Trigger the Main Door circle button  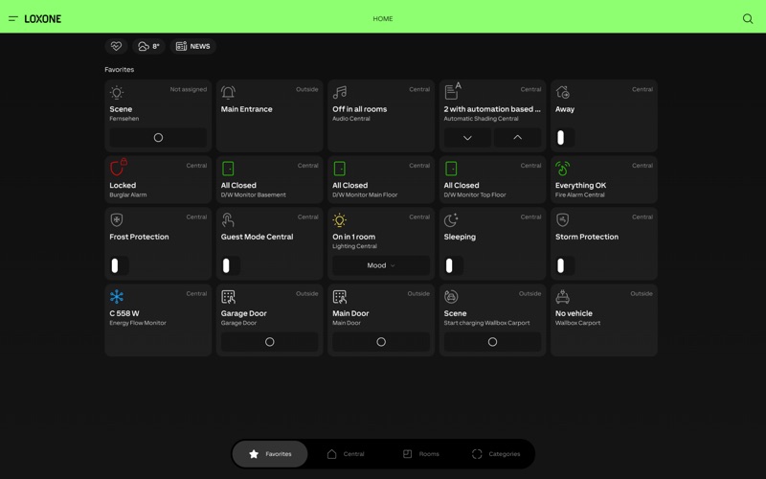pyautogui.click(x=381, y=342)
